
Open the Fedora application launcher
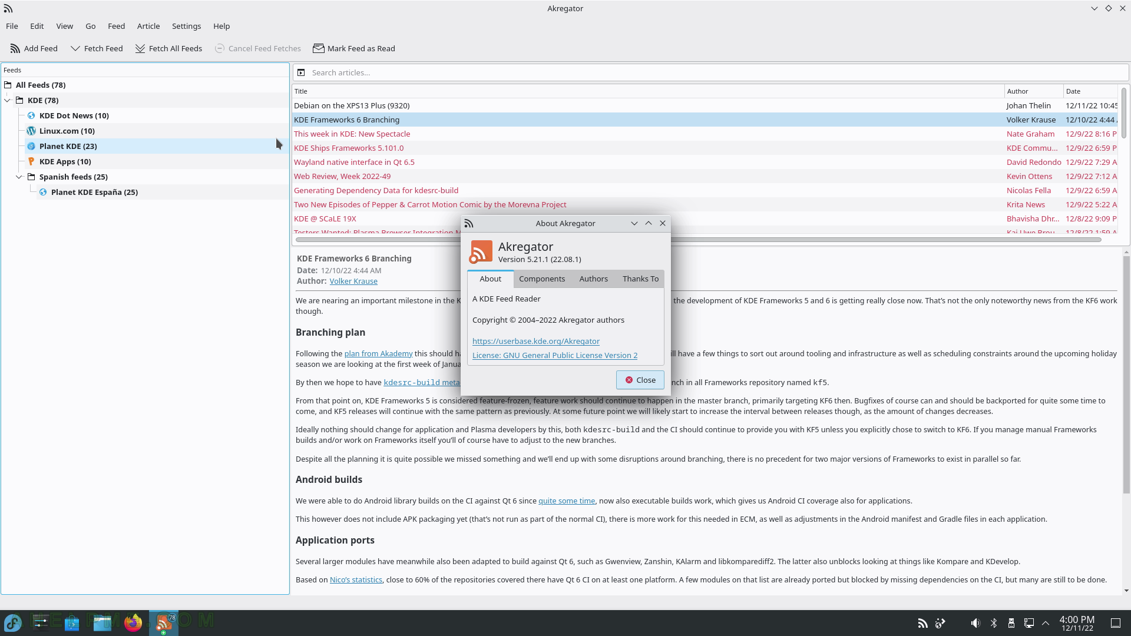tap(13, 622)
